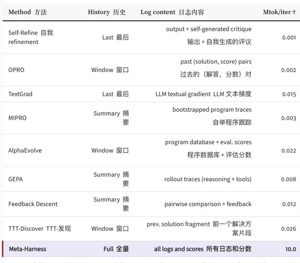Viewport: 300px width, 263px height.
Task: Sort by the Method column header
Action: 27,12
